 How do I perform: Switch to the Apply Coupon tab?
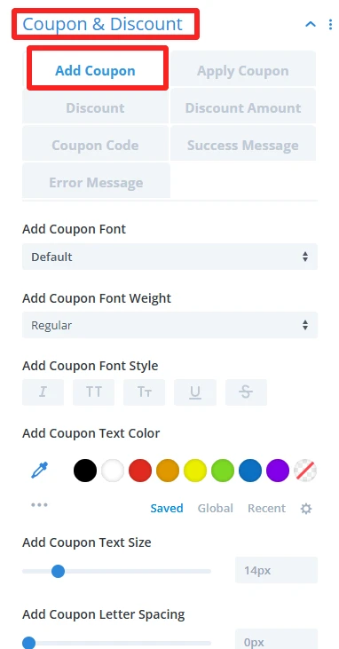(x=243, y=70)
